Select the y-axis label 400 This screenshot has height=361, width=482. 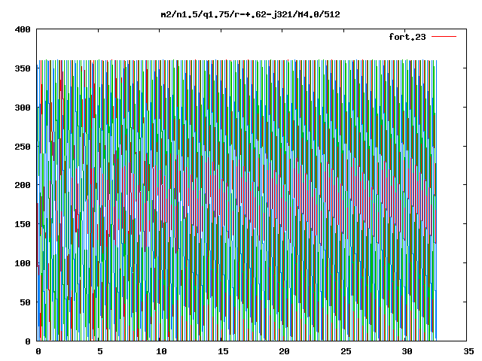point(23,29)
